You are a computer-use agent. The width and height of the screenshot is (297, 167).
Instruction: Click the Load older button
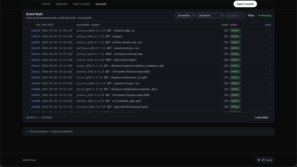[262, 117]
